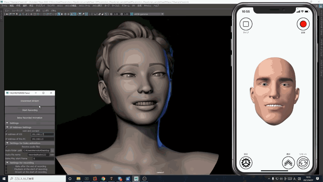Screen dimensions: 323x182
Task: Disable the 'Receive audio files' checkbox
Action: (6, 146)
